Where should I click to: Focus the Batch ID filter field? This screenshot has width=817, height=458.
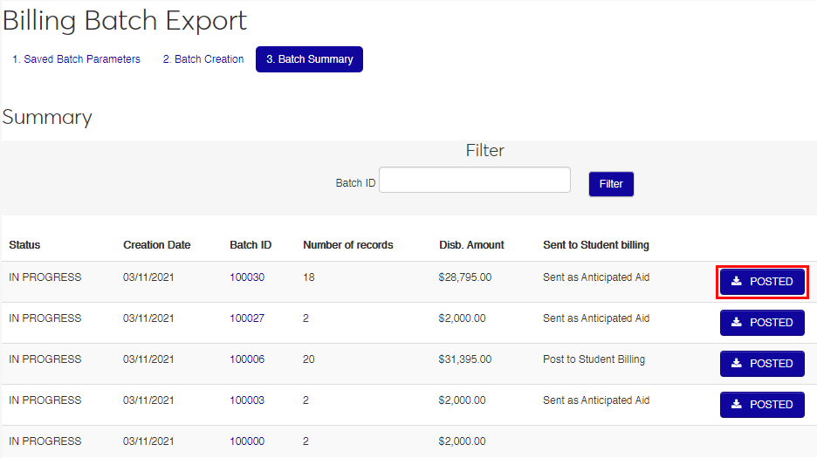[475, 181]
